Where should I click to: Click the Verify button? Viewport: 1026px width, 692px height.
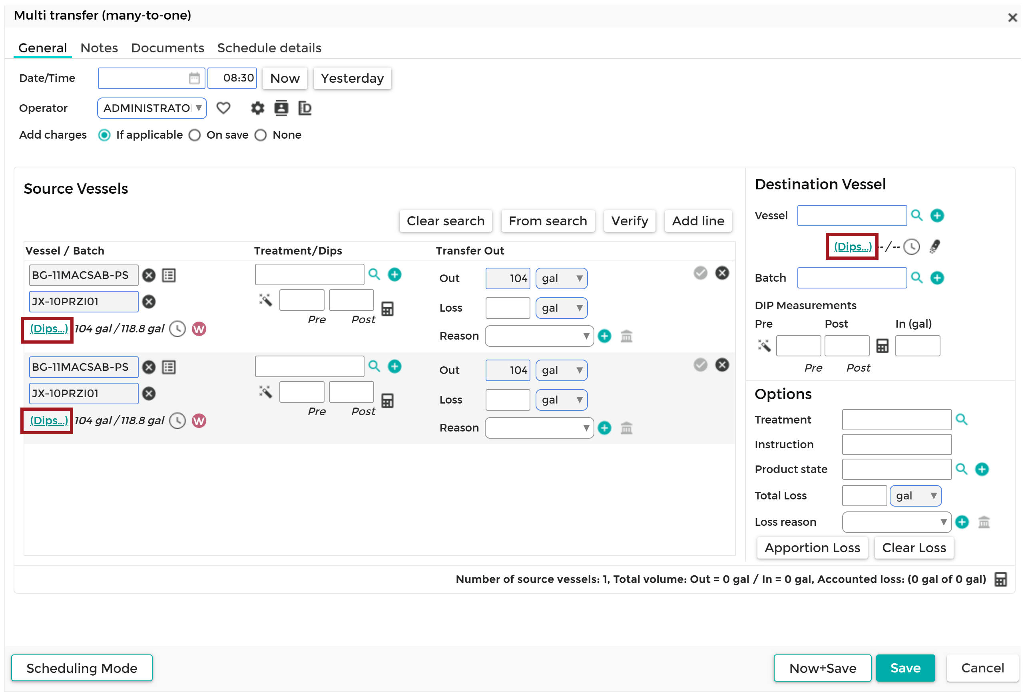tap(630, 221)
